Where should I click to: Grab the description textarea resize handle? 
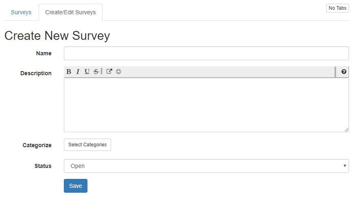click(346, 129)
